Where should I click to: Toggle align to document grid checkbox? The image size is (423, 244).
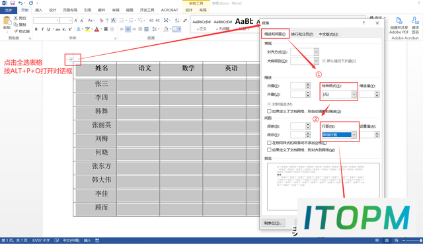tap(269, 150)
